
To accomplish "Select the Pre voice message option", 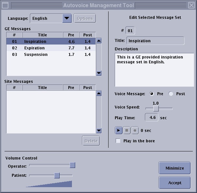I will (152, 94).
